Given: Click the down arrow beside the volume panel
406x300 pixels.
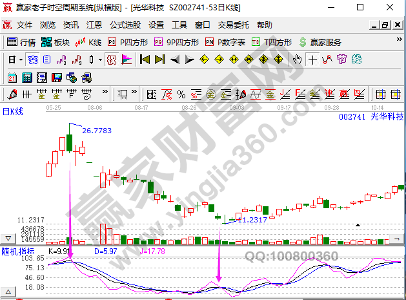Looking at the screenshot, I should [7, 239].
